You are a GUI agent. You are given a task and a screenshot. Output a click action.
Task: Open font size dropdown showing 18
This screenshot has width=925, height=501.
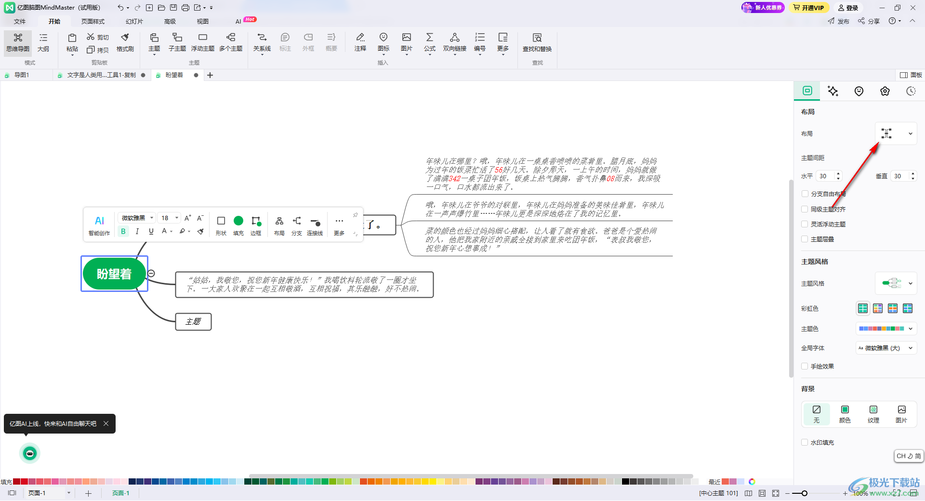click(x=170, y=218)
